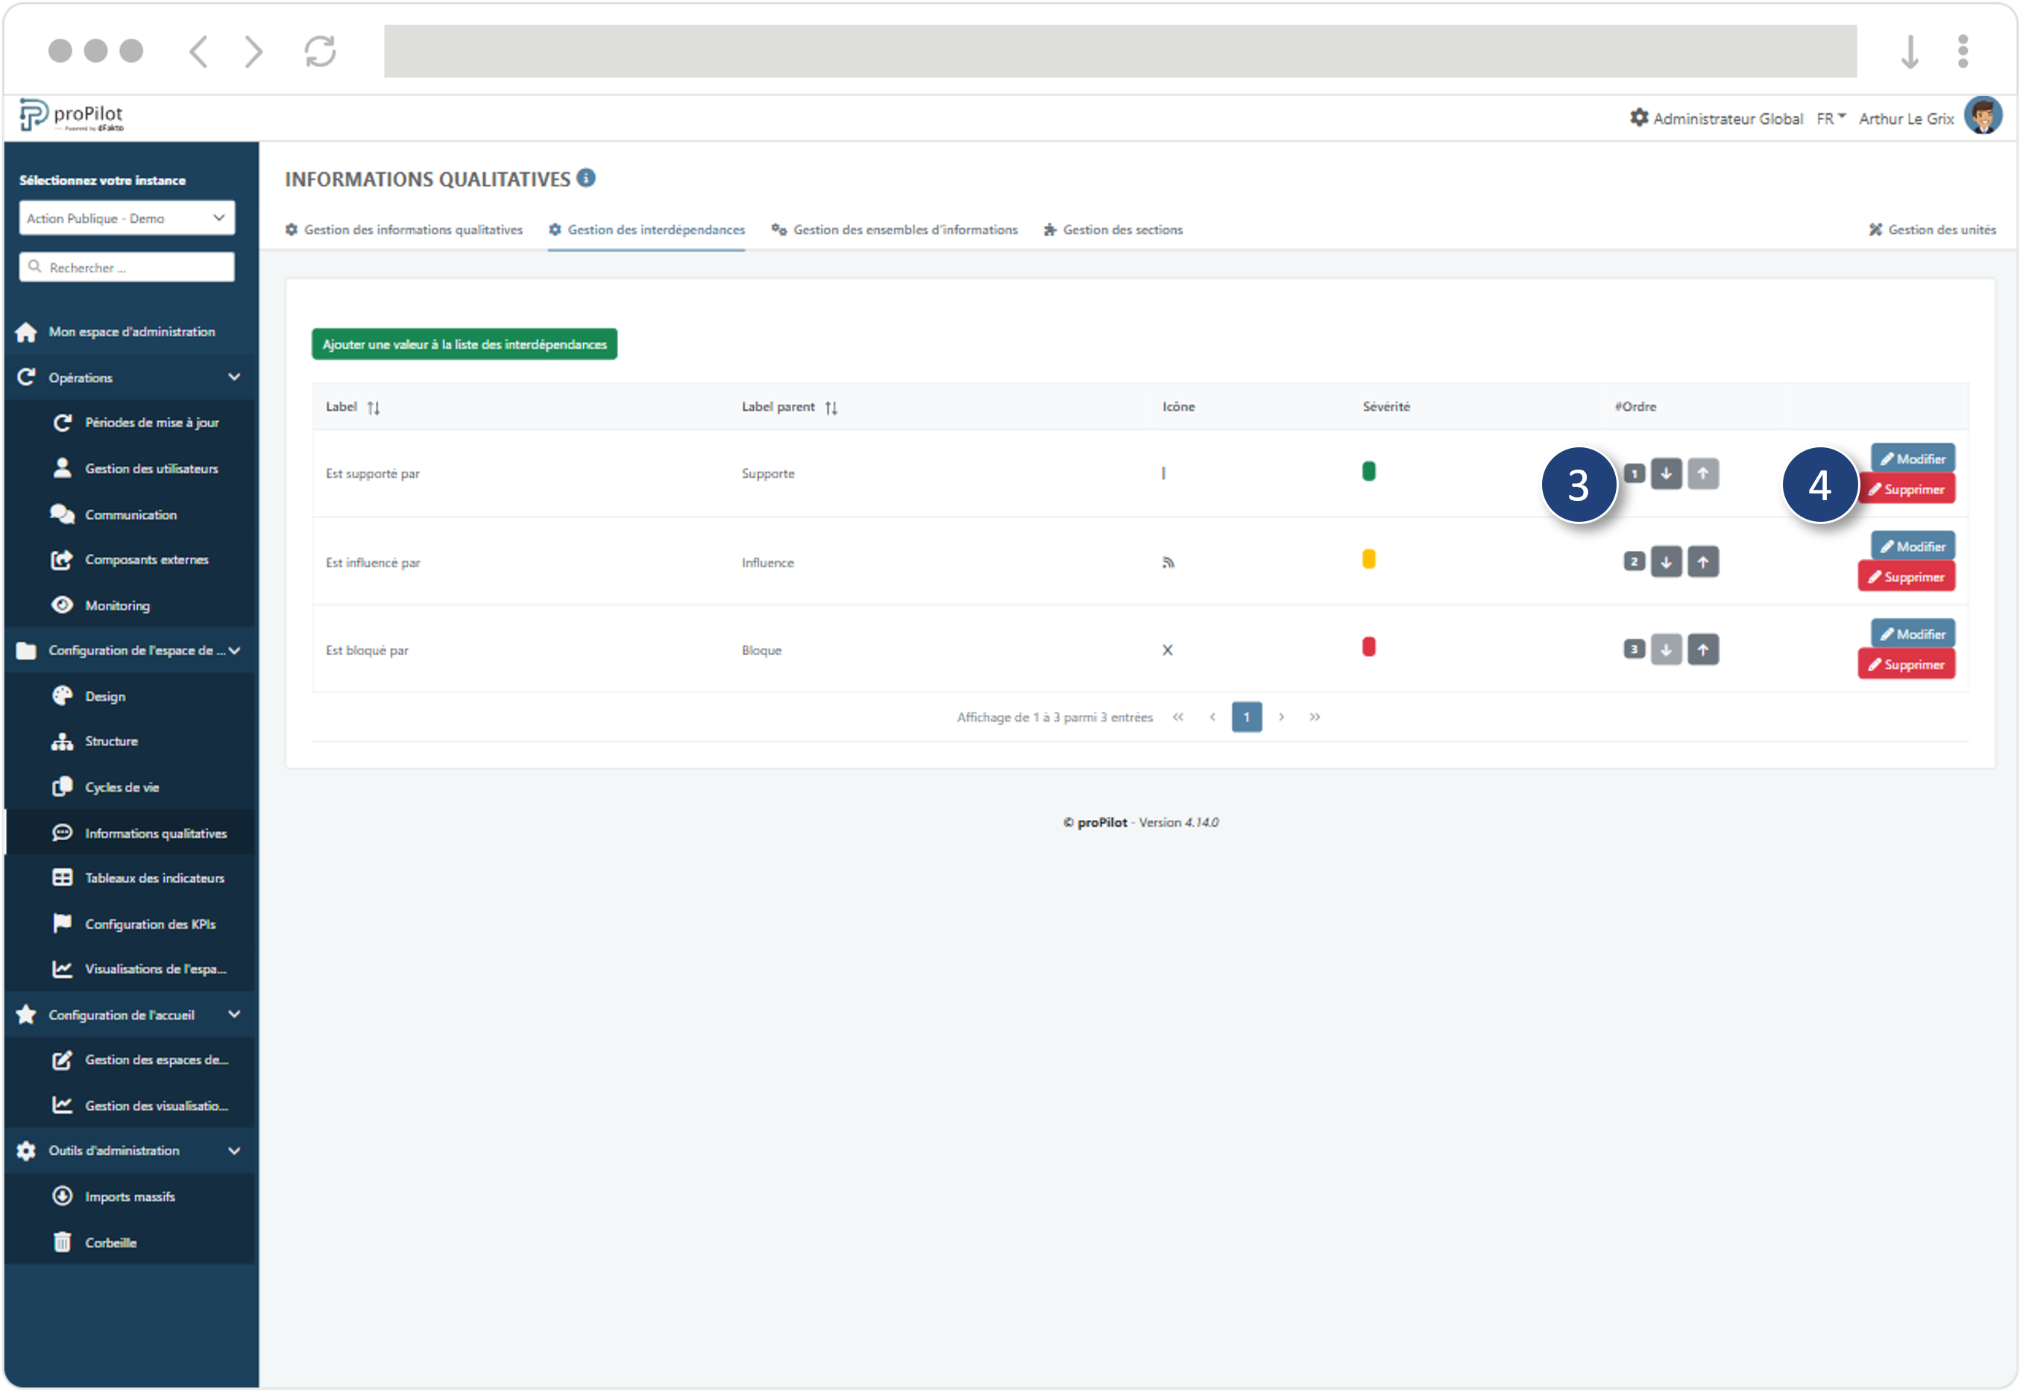
Task: Switch to the Gestion des sections tab
Action: pyautogui.click(x=1121, y=229)
